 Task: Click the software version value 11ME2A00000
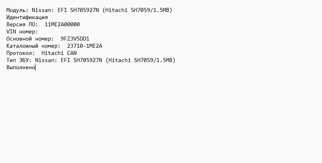coord(62,24)
